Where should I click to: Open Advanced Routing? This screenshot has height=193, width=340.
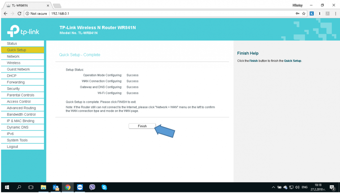[x=23, y=108]
